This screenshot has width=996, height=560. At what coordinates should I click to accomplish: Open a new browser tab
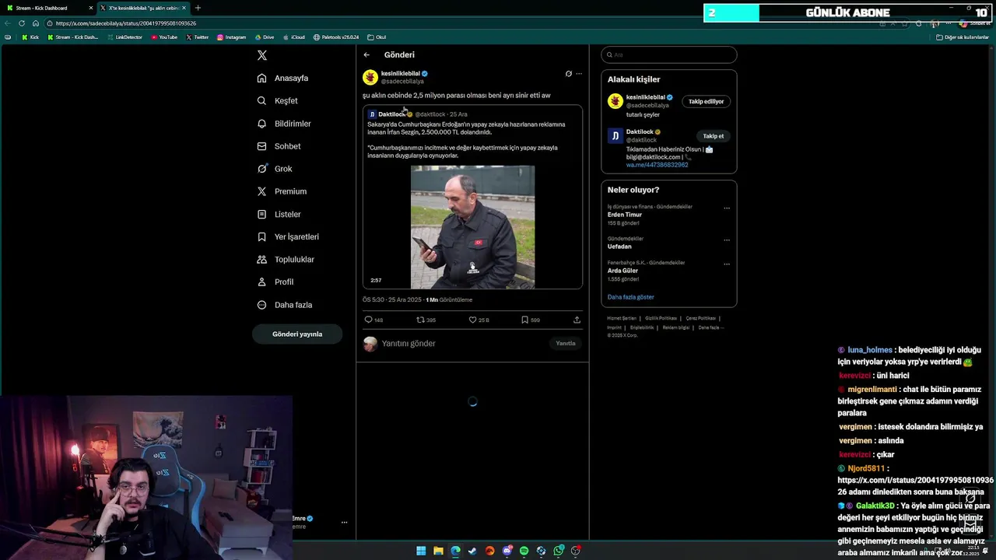tap(198, 8)
